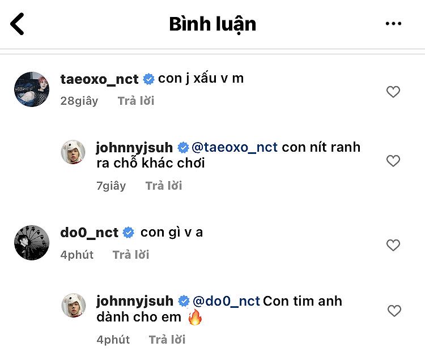
Task: Open johnnyjsuh's avatar on first reply
Action: [x=73, y=152]
